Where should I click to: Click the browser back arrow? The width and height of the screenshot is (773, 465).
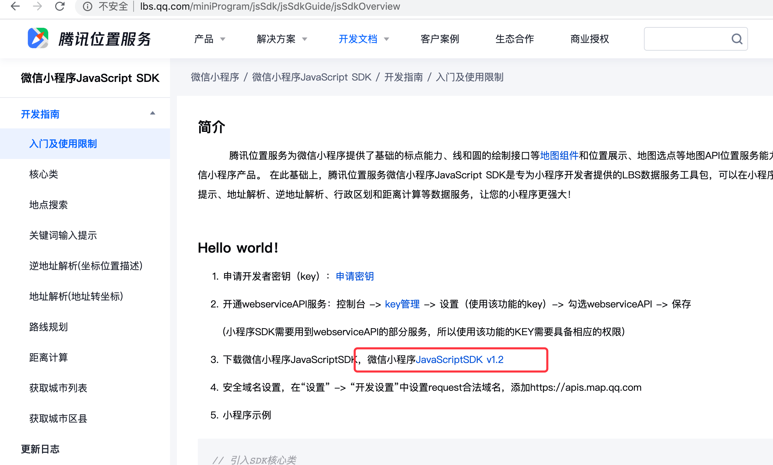[15, 6]
